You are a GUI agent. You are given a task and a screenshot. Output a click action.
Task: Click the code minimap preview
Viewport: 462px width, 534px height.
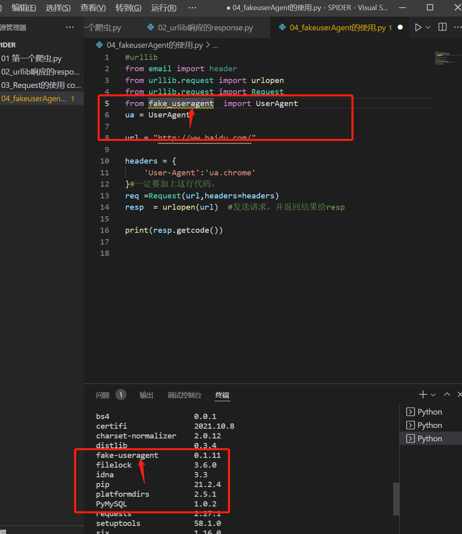(447, 57)
